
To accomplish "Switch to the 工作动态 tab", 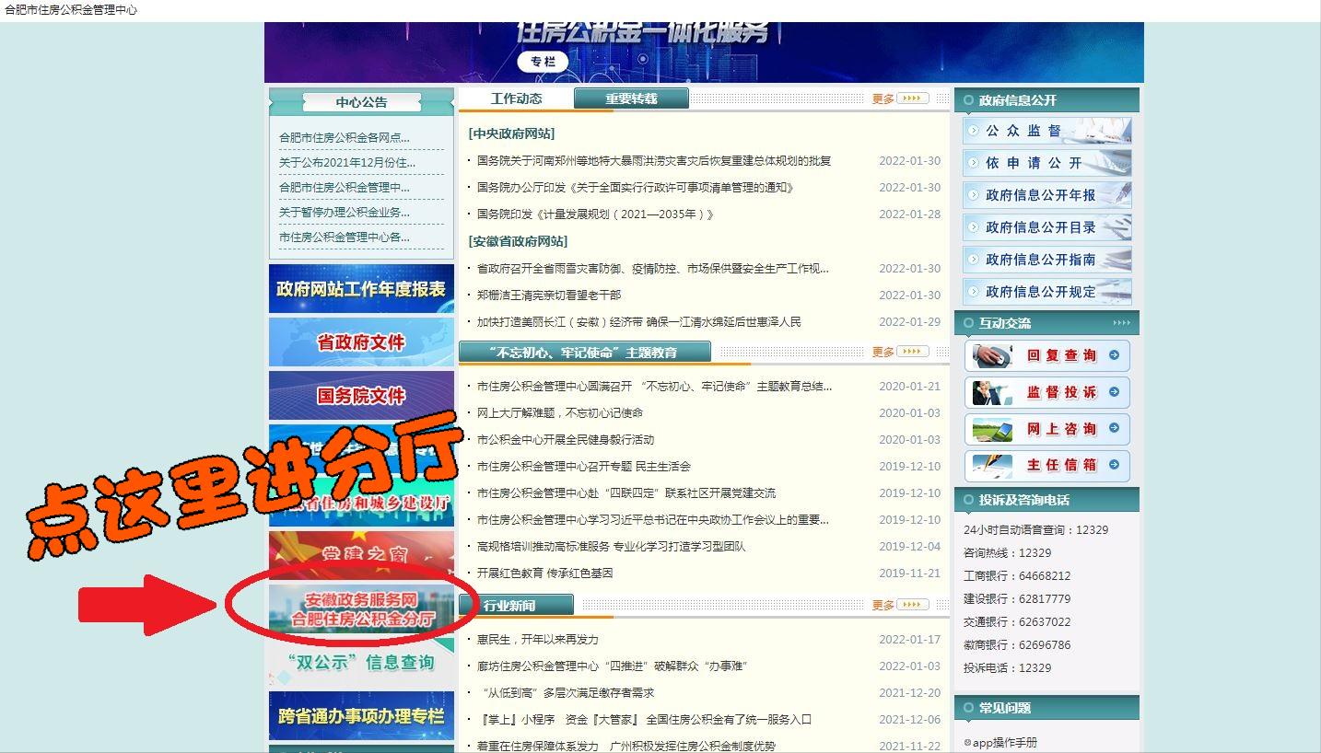I will (x=518, y=96).
